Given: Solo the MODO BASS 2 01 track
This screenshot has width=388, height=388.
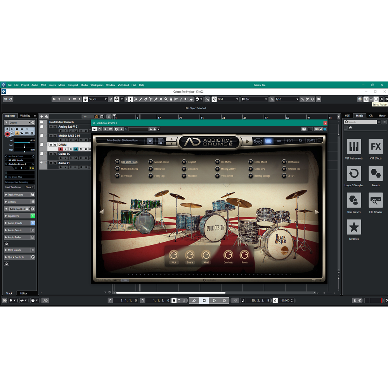Looking at the screenshot, I should pyautogui.click(x=55, y=135).
